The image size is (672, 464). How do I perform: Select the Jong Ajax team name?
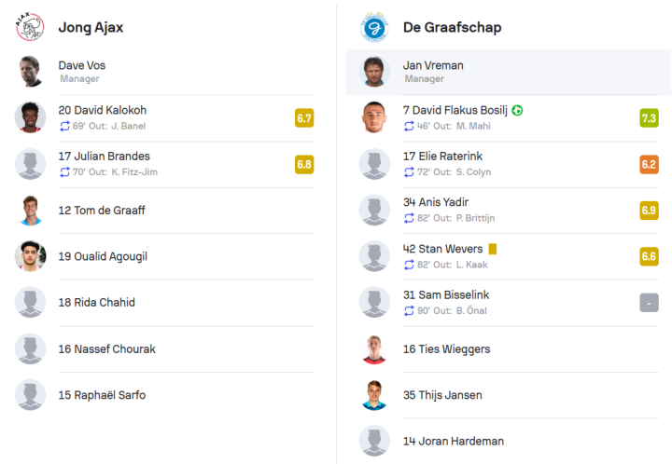(x=91, y=27)
